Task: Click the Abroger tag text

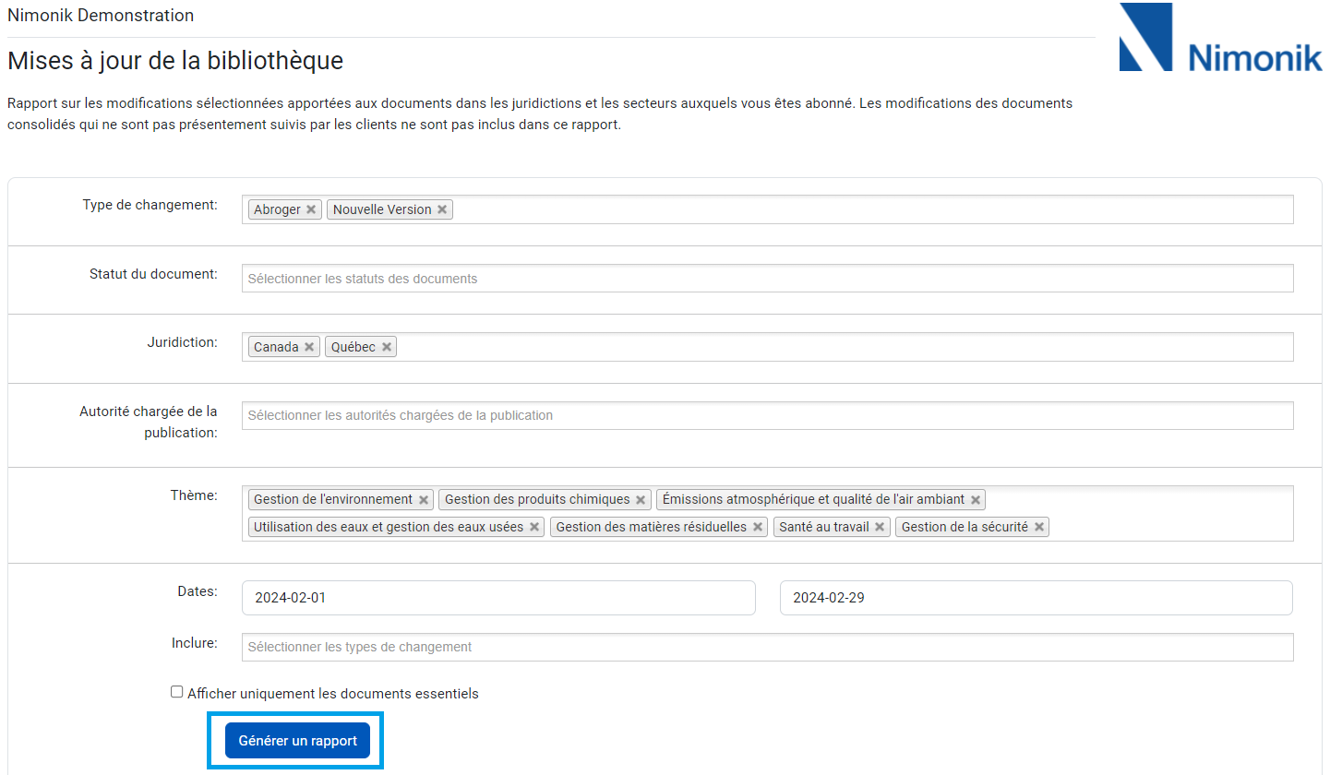Action: [277, 209]
